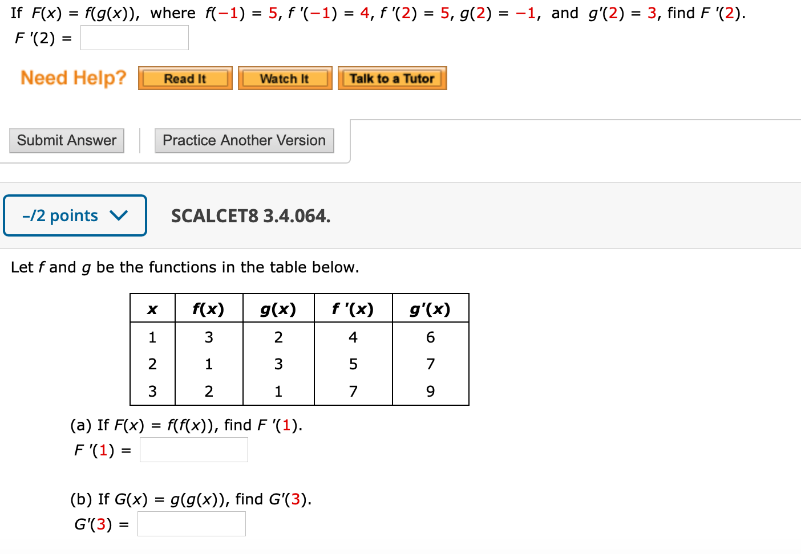
Task: Click the F'(2) answer input box
Action: (x=134, y=37)
